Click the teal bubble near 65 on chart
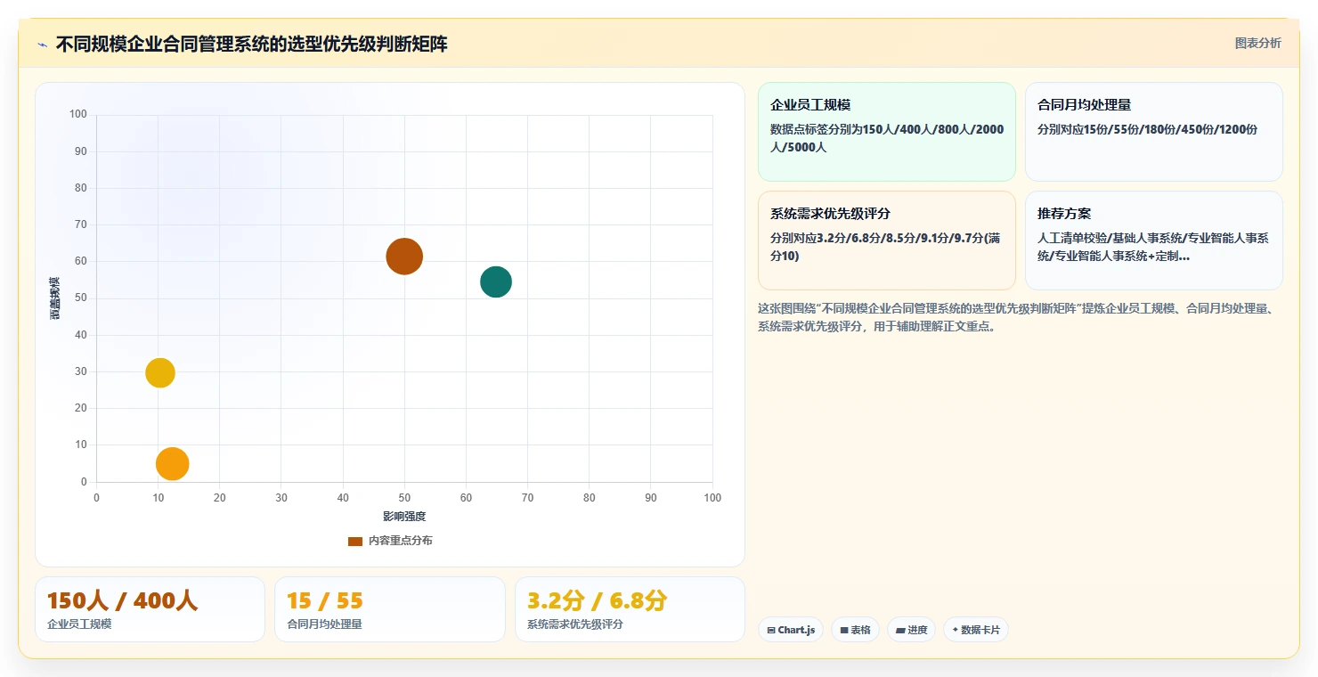This screenshot has height=677, width=1318. [x=496, y=281]
